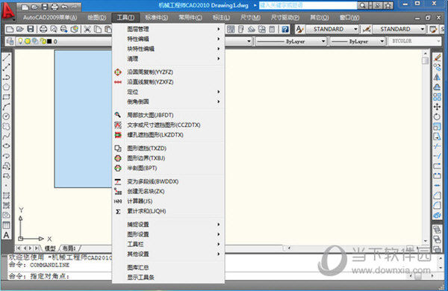Choose 沿圆周复制(YYZFZ) menu entry
Viewport: 448px width, 291px height.
(168, 72)
